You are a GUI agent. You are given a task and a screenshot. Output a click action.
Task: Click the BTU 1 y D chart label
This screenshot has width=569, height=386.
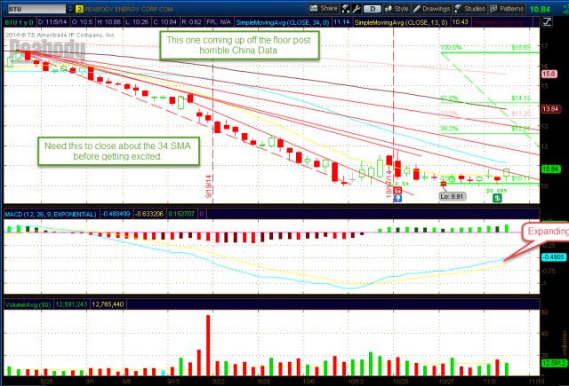tap(19, 22)
